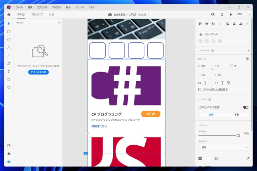The height and width of the screenshot is (171, 257).
Task: Select 自動 responsive mode
Action: click(x=211, y=115)
